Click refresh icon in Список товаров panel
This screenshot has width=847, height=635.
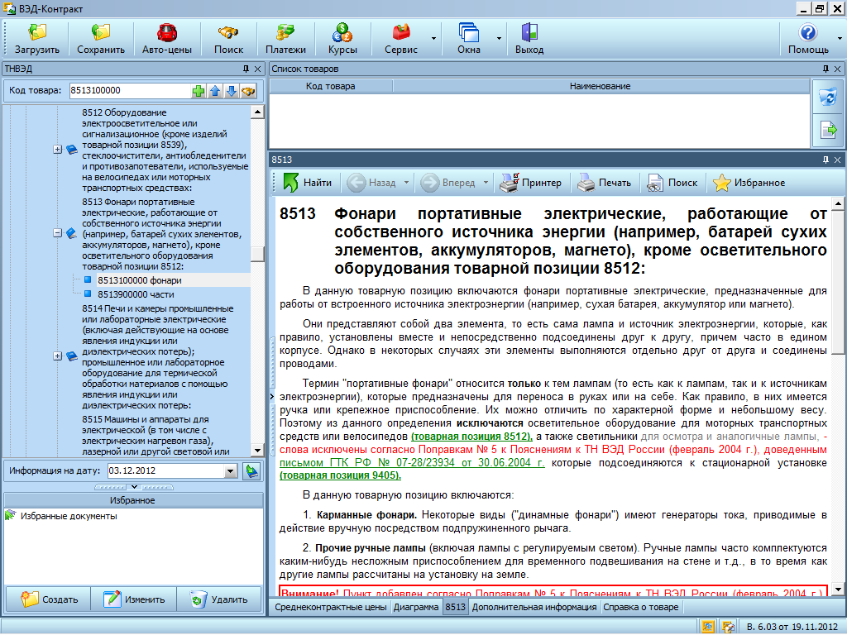(x=828, y=98)
